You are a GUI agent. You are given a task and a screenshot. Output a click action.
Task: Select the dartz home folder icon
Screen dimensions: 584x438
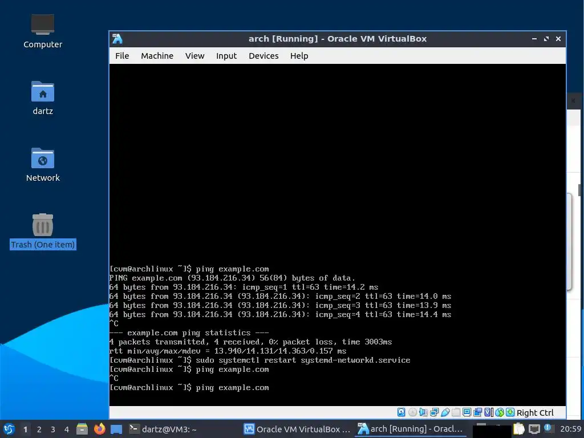43,98
